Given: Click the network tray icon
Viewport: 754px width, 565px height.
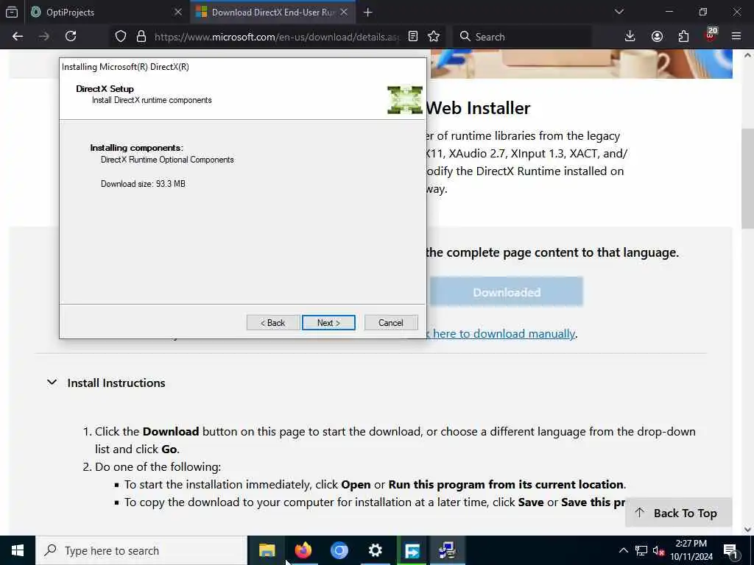Looking at the screenshot, I should [641, 550].
